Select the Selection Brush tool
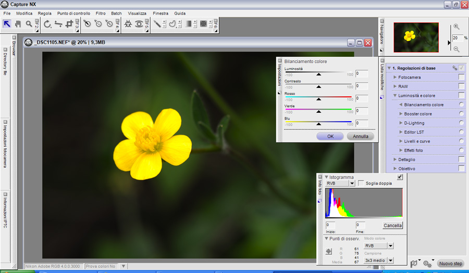 [157, 23]
